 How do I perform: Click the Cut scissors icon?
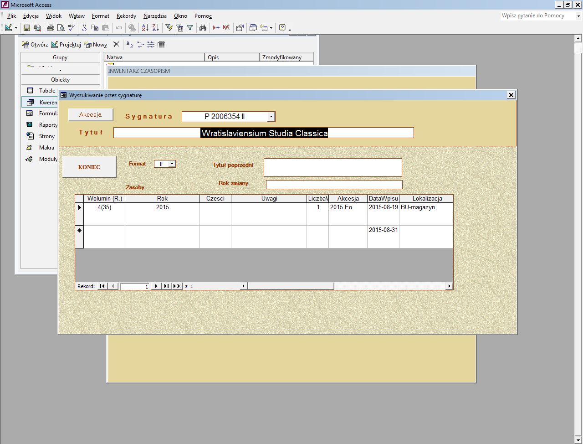pyautogui.click(x=84, y=28)
